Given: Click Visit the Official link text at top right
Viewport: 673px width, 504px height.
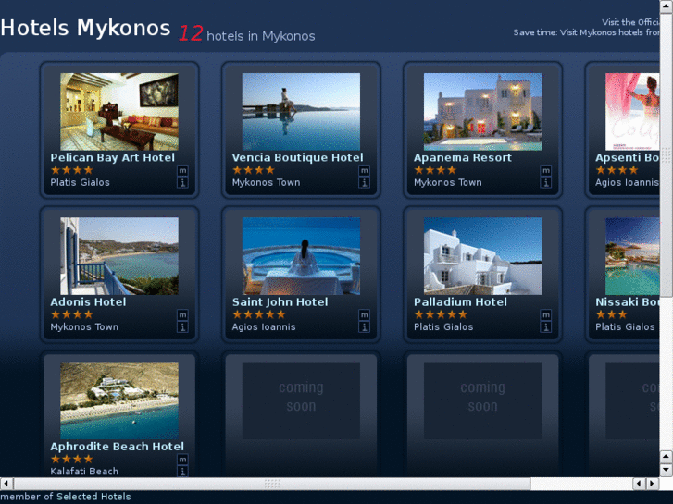Looking at the screenshot, I should tap(630, 22).
